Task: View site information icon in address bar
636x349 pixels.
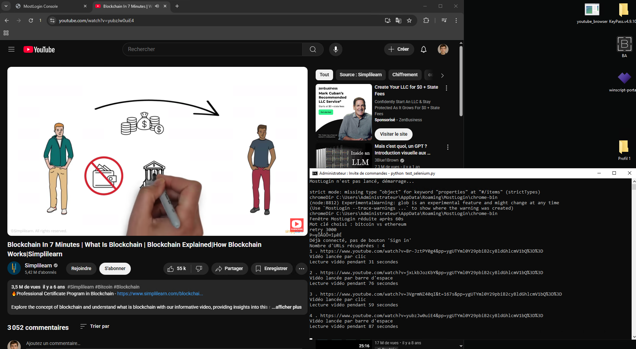Action: pyautogui.click(x=52, y=20)
